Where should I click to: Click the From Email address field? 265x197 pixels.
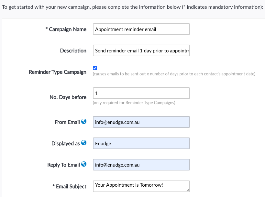pos(141,122)
